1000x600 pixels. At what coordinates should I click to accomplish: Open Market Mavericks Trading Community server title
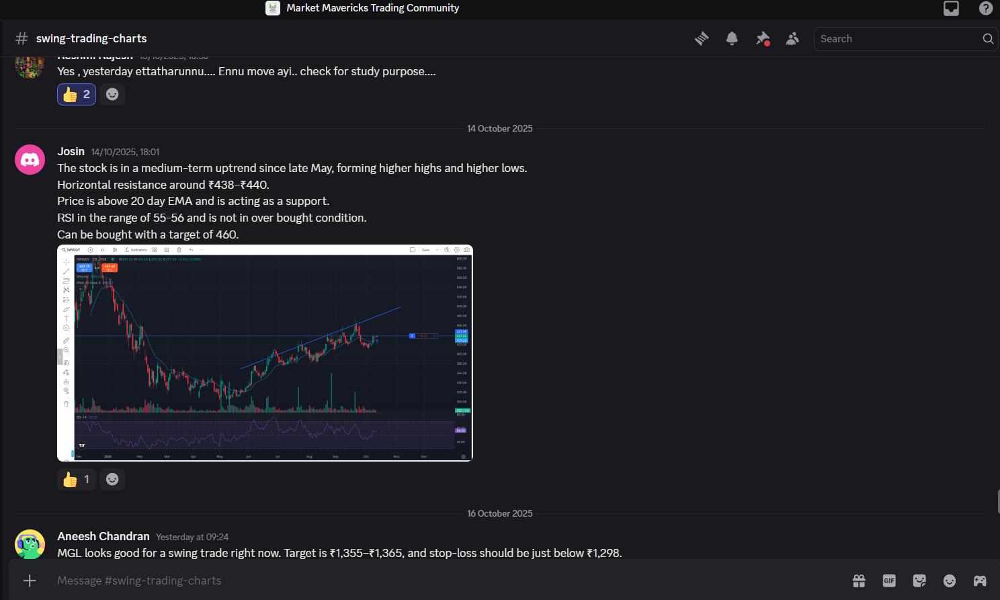pyautogui.click(x=372, y=8)
